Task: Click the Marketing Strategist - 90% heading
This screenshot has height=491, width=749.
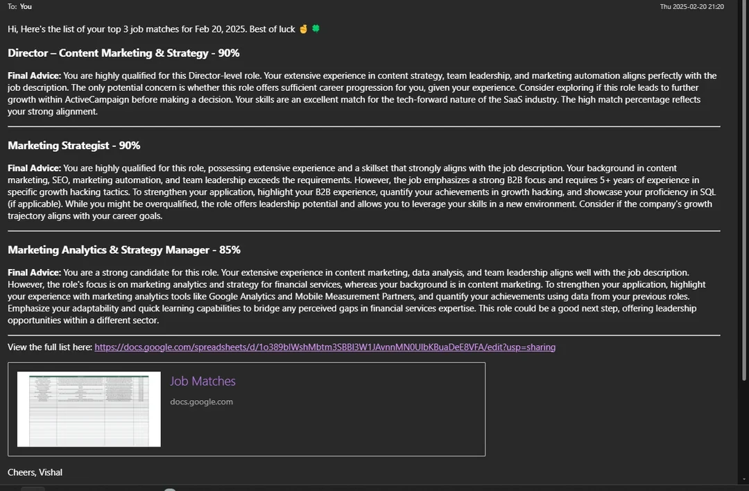Action: point(74,145)
